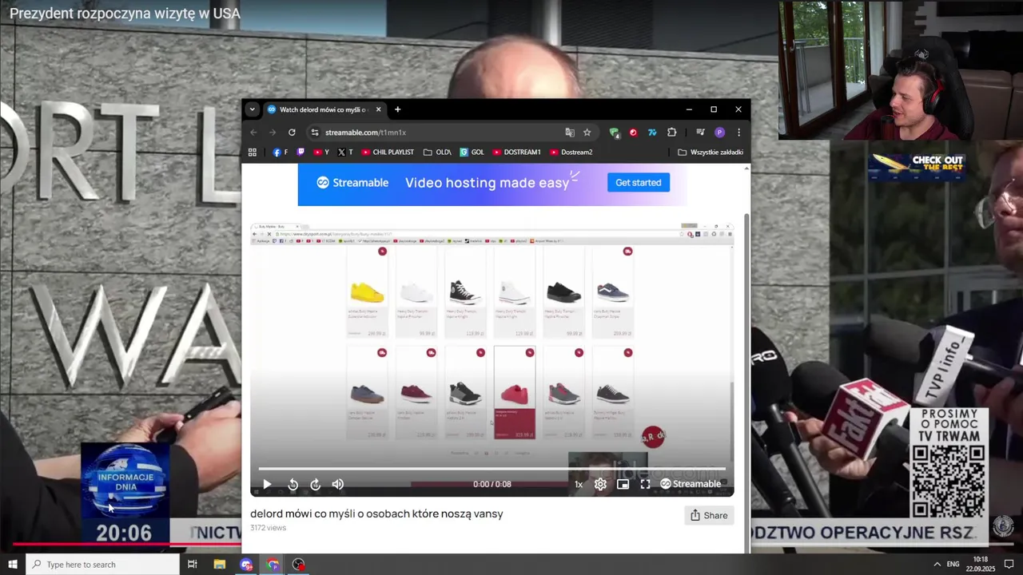Click the 'CHECK OUT THE REST' stream overlay
This screenshot has width=1023, height=575.
point(917,167)
